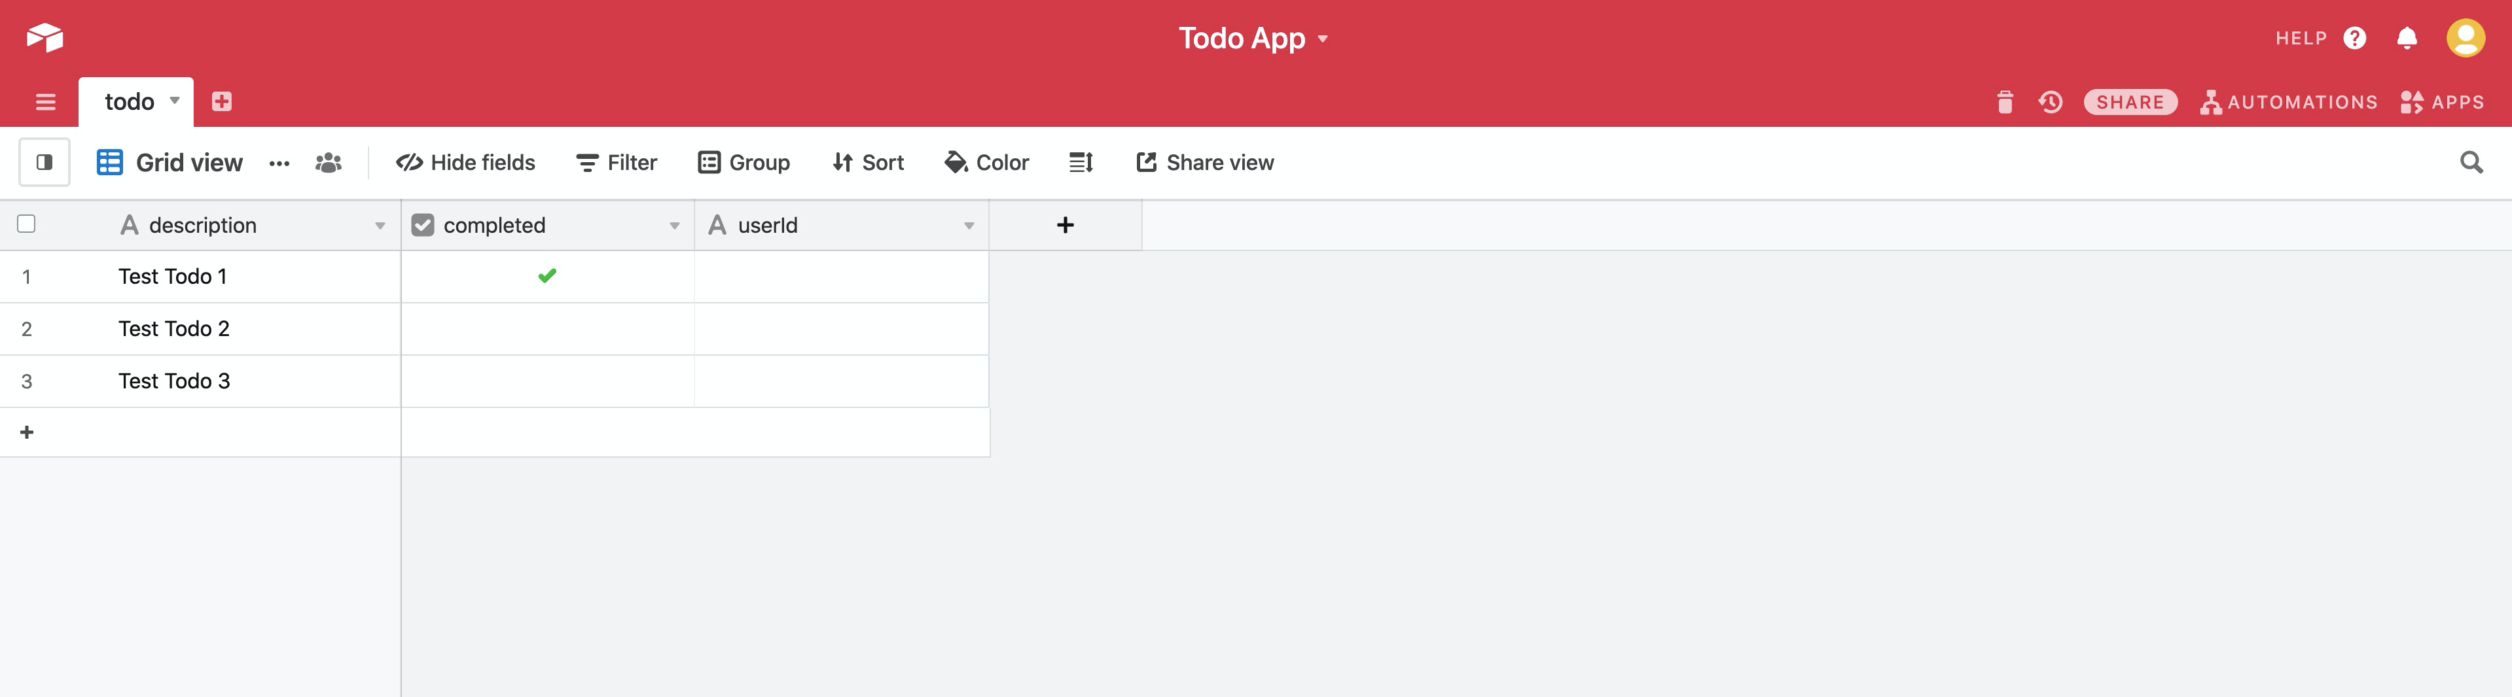2512x697 pixels.
Task: Click the Airtable logo home icon
Action: coord(45,38)
